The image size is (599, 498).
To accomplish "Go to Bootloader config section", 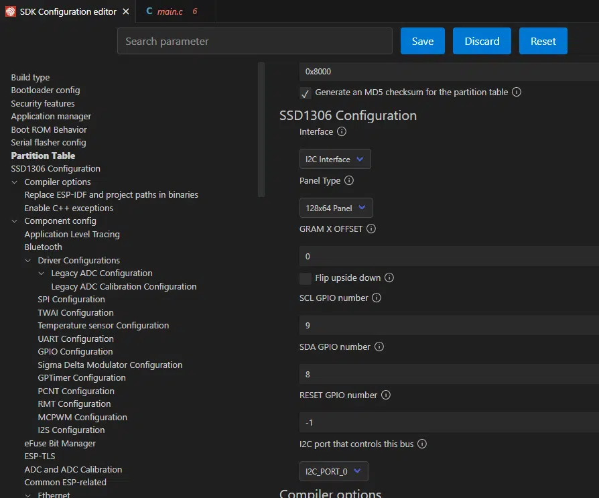I will point(46,90).
